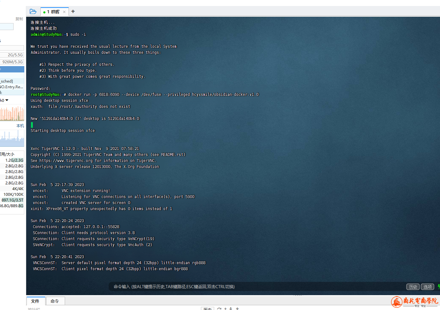
Task: Click the green lightning bolt icon
Action: 438,287
